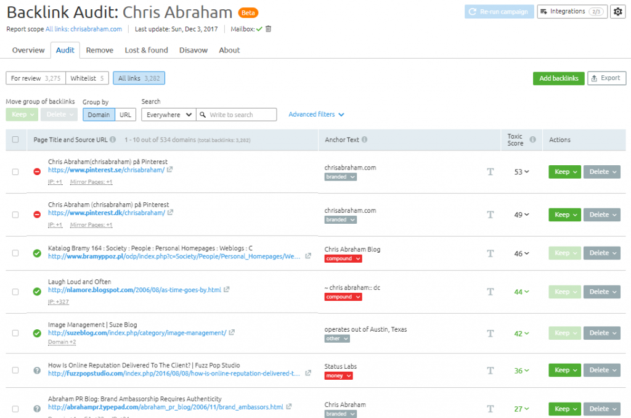Viewport: 631px width, 418px height.
Task: Expand the Advanced filters dropdown
Action: (x=316, y=115)
